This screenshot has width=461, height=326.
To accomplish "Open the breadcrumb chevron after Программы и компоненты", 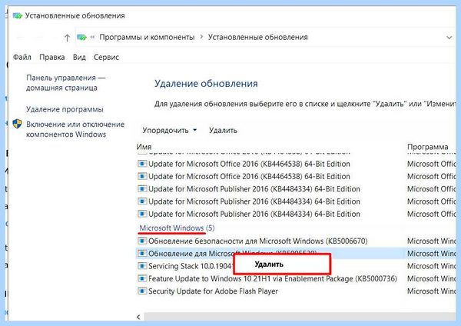I will 201,37.
